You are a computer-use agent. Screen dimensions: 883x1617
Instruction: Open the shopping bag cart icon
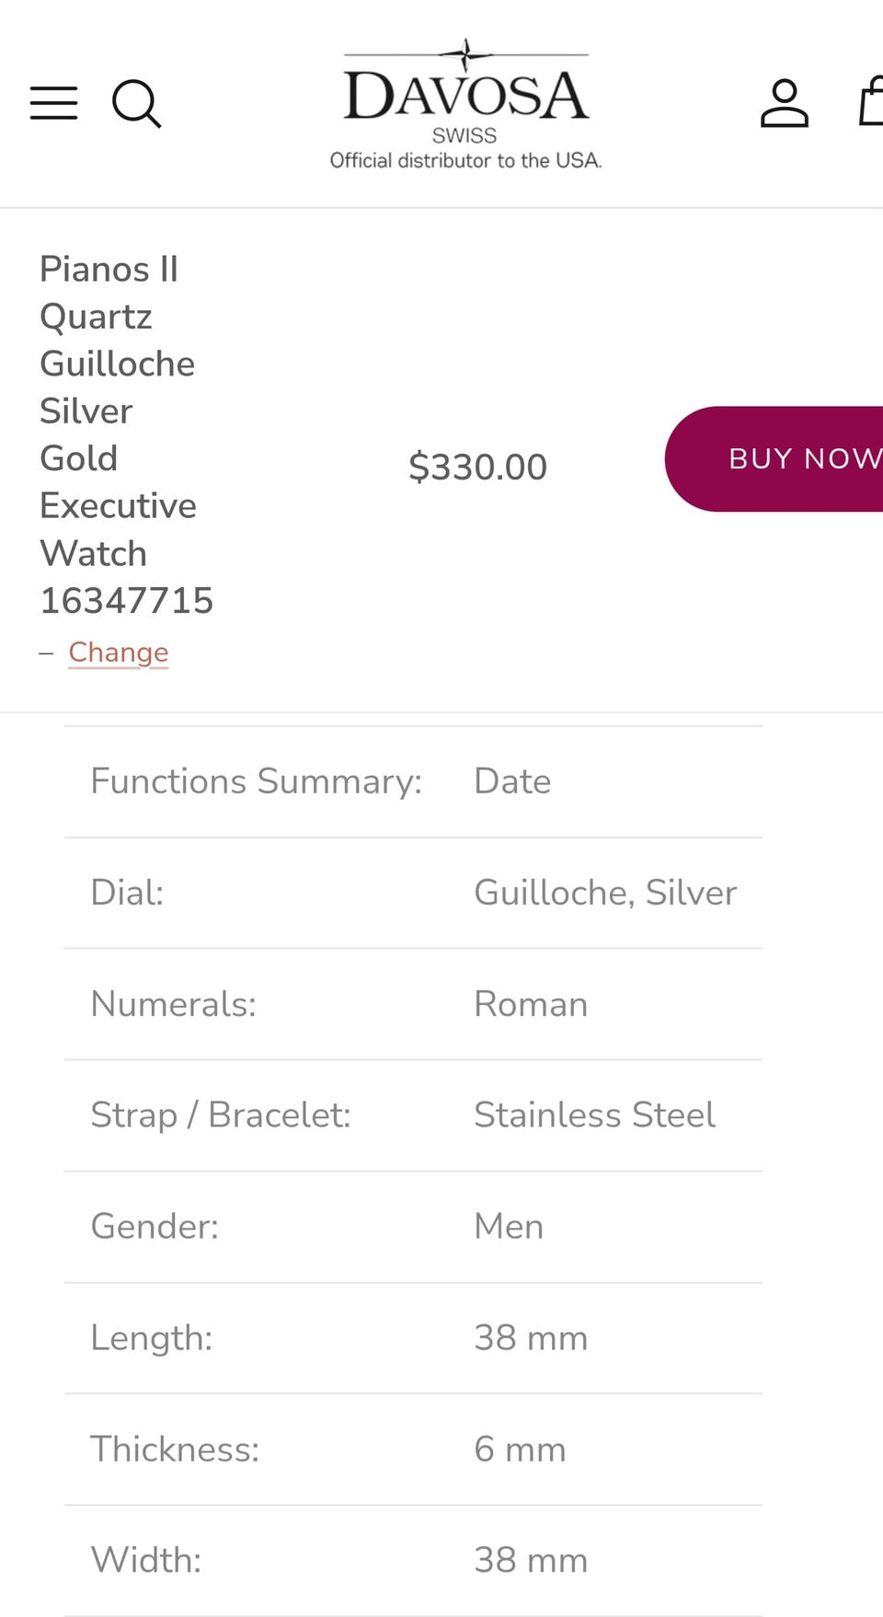pyautogui.click(x=871, y=101)
